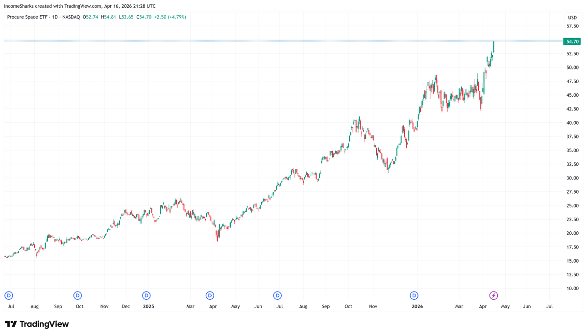Click the 52.50 price axis label

click(x=573, y=54)
